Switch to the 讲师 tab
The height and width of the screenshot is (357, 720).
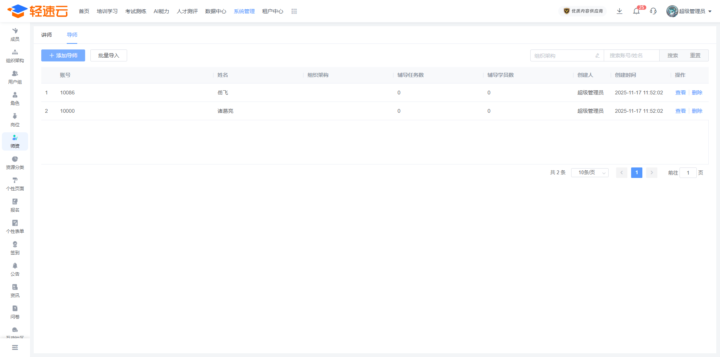coord(46,35)
